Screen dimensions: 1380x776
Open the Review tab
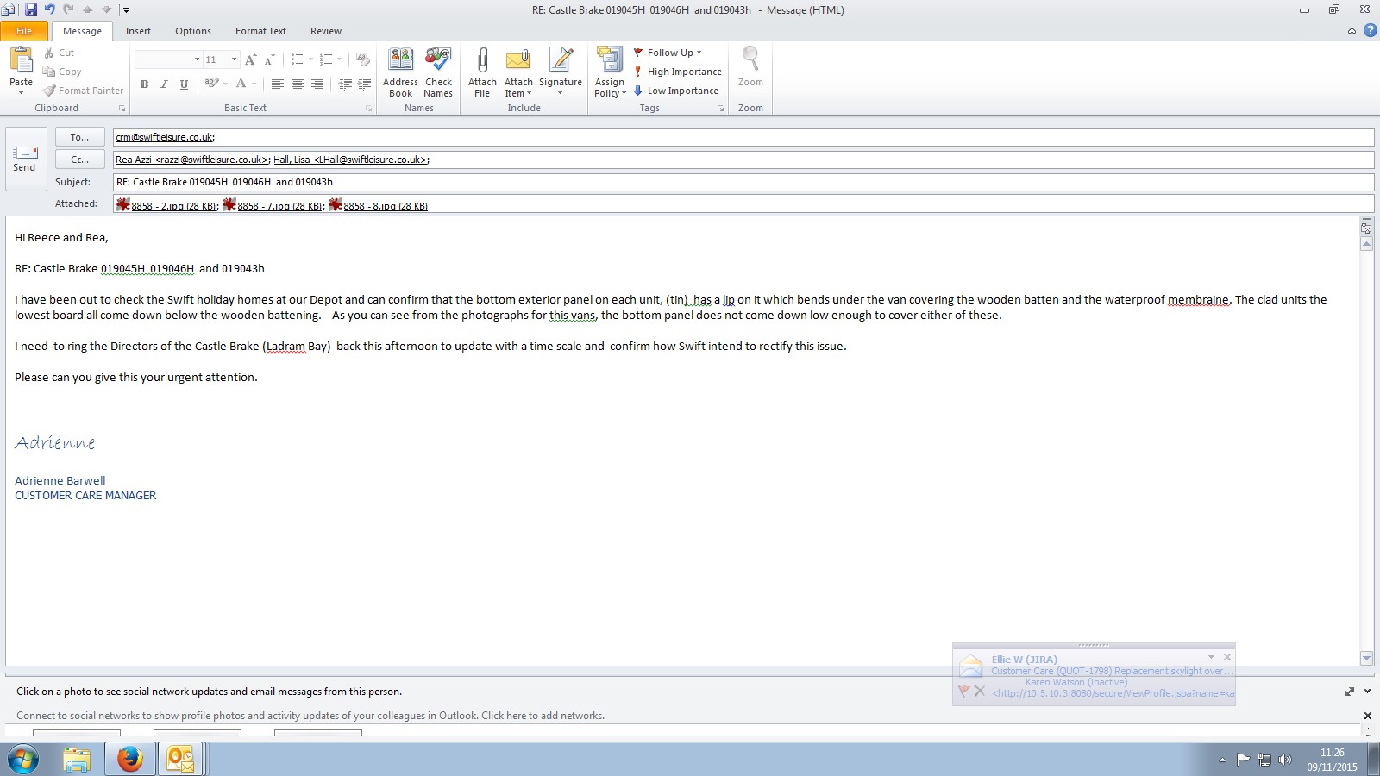pyautogui.click(x=326, y=31)
